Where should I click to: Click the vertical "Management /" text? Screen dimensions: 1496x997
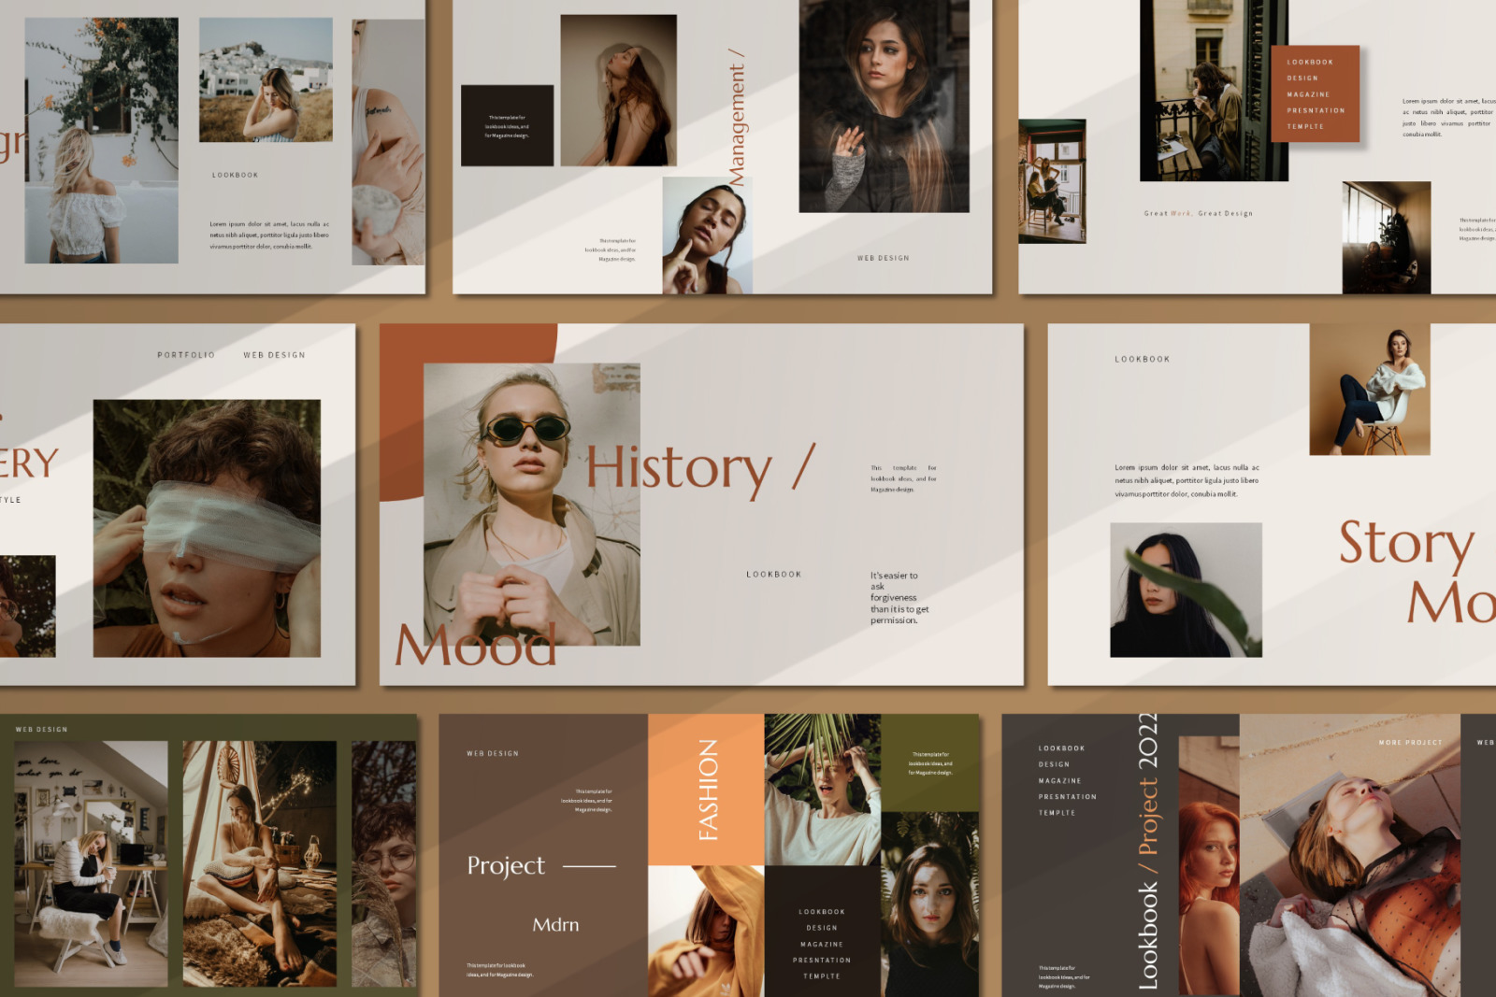coord(737,117)
